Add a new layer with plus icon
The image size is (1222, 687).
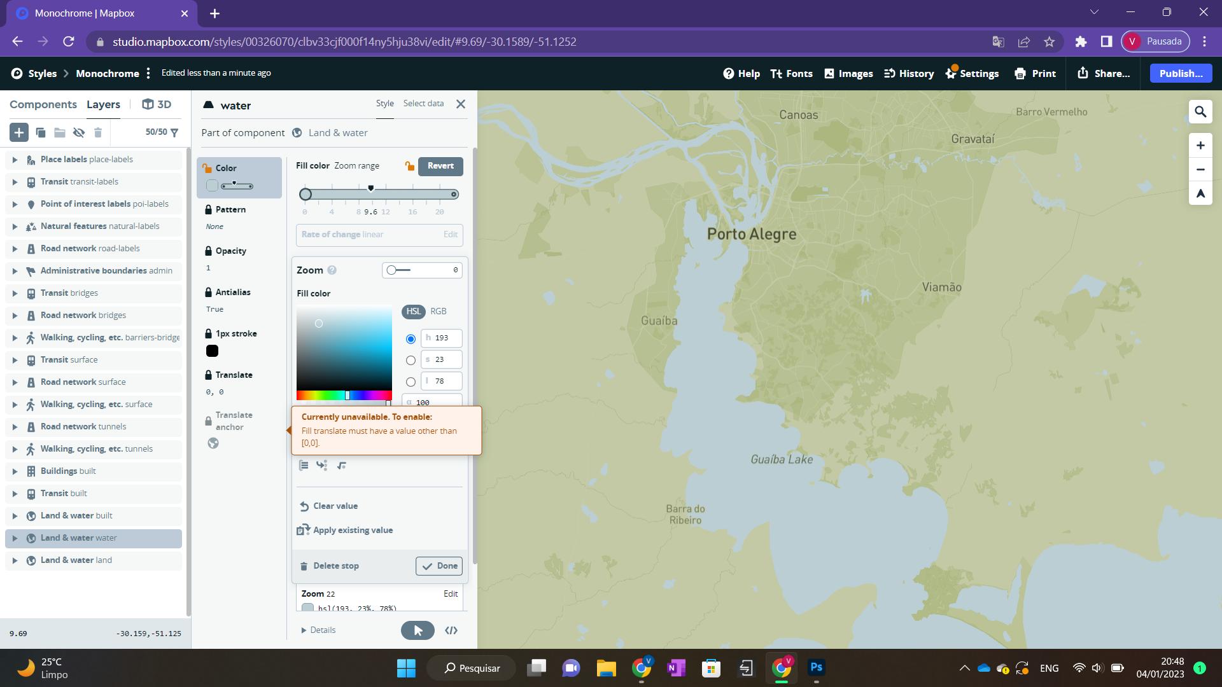click(x=18, y=132)
